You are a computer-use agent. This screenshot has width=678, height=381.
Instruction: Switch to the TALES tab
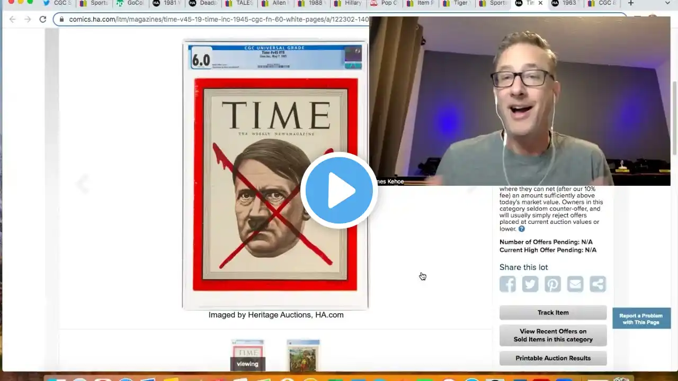tap(240, 3)
